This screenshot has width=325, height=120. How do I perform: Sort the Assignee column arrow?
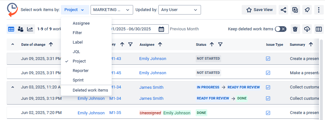[x=160, y=45]
